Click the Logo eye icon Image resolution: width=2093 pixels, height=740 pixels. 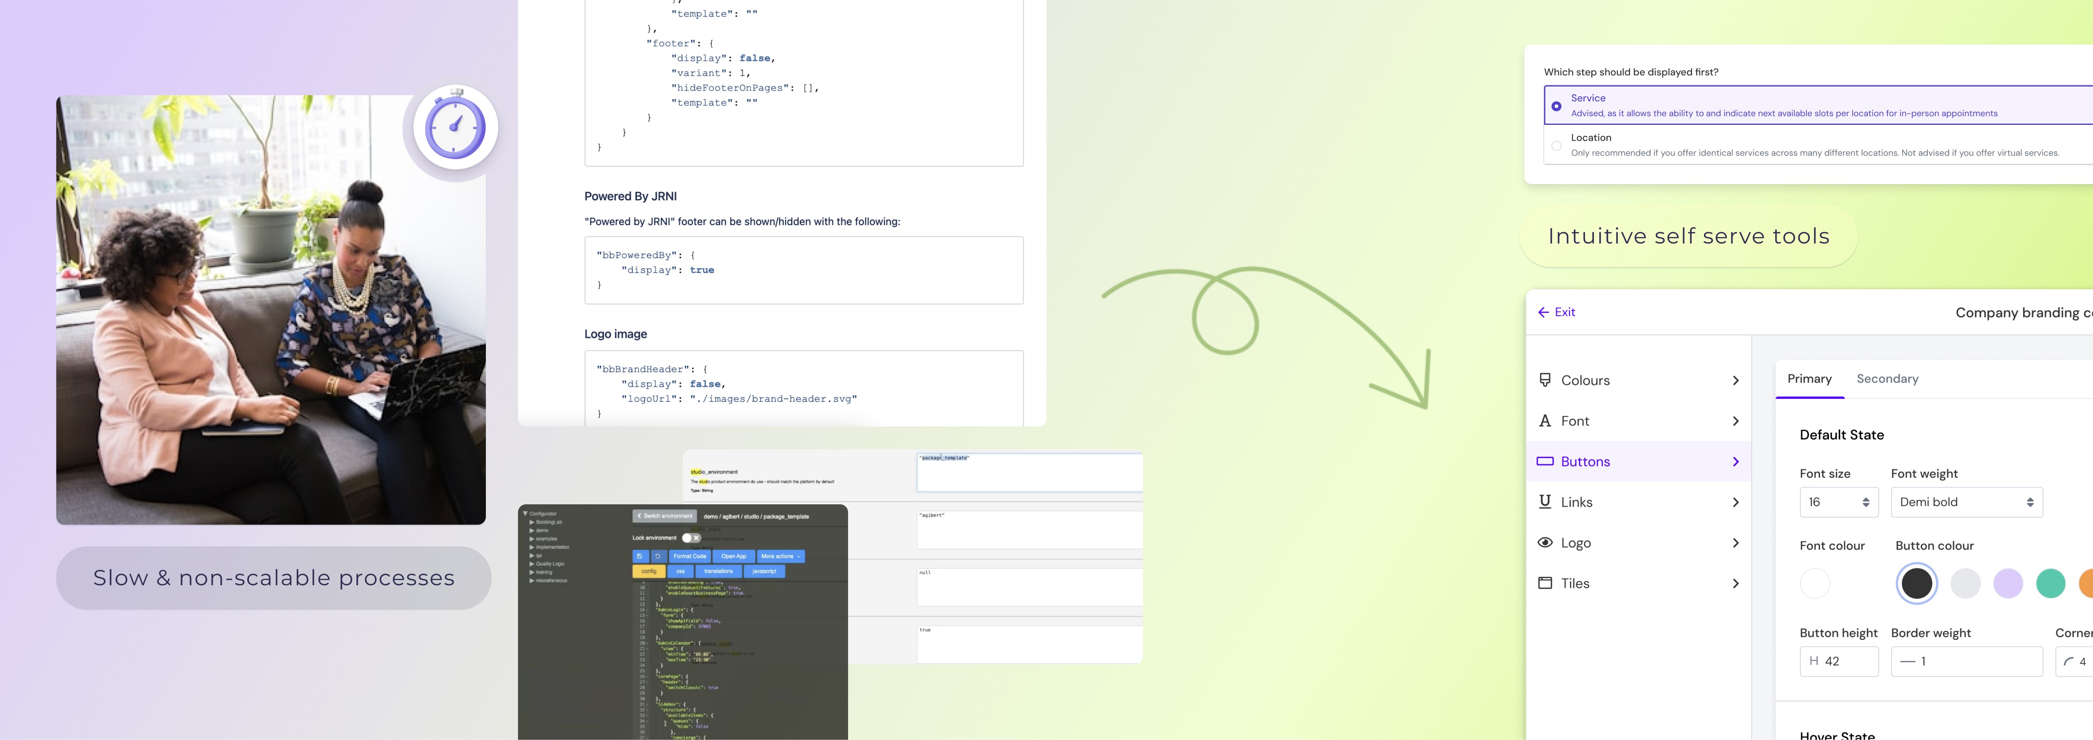pyautogui.click(x=1545, y=542)
